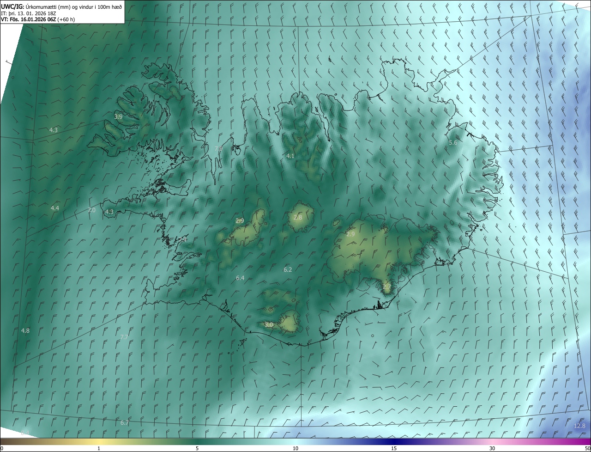Click the 5.6 value in northeast Iceland

point(453,143)
